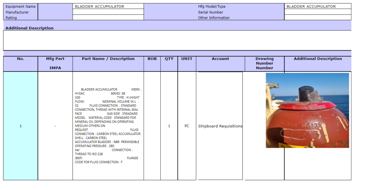Click the empty Rating field

pos(108,17)
